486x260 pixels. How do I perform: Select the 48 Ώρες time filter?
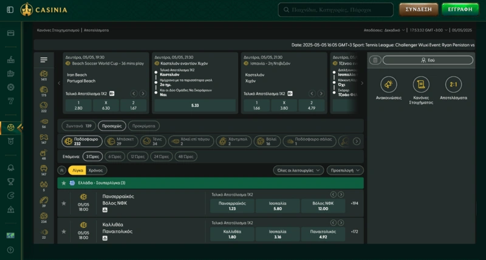tap(186, 156)
